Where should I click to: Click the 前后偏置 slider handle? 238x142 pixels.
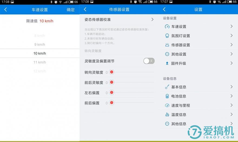click(x=111, y=103)
